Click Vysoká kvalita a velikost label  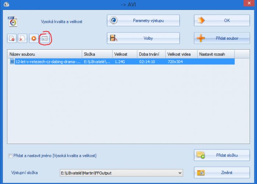point(62,22)
